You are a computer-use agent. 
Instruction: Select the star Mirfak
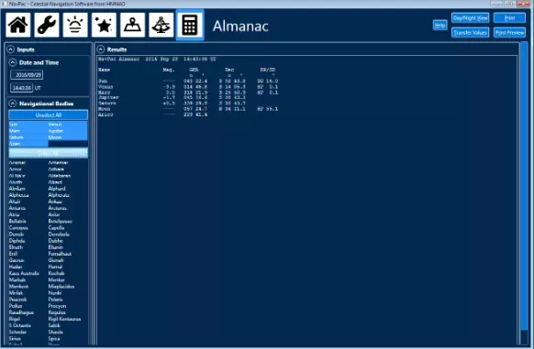16,293
